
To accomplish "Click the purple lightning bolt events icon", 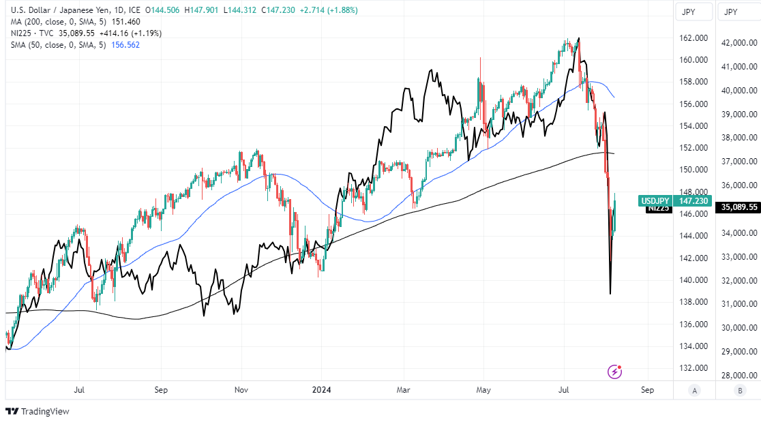I will 615,372.
